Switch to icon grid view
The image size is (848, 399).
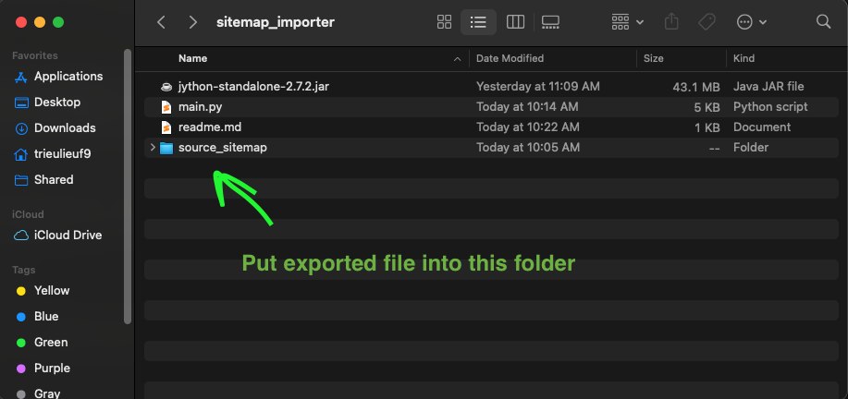[x=444, y=22]
